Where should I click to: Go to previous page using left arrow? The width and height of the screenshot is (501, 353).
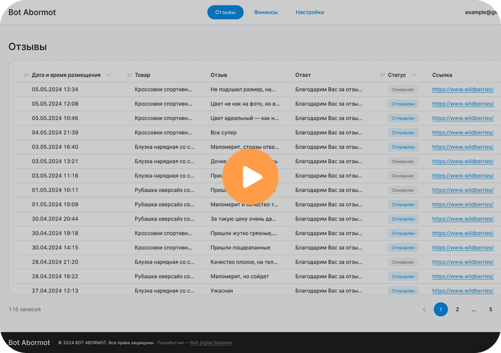424,309
